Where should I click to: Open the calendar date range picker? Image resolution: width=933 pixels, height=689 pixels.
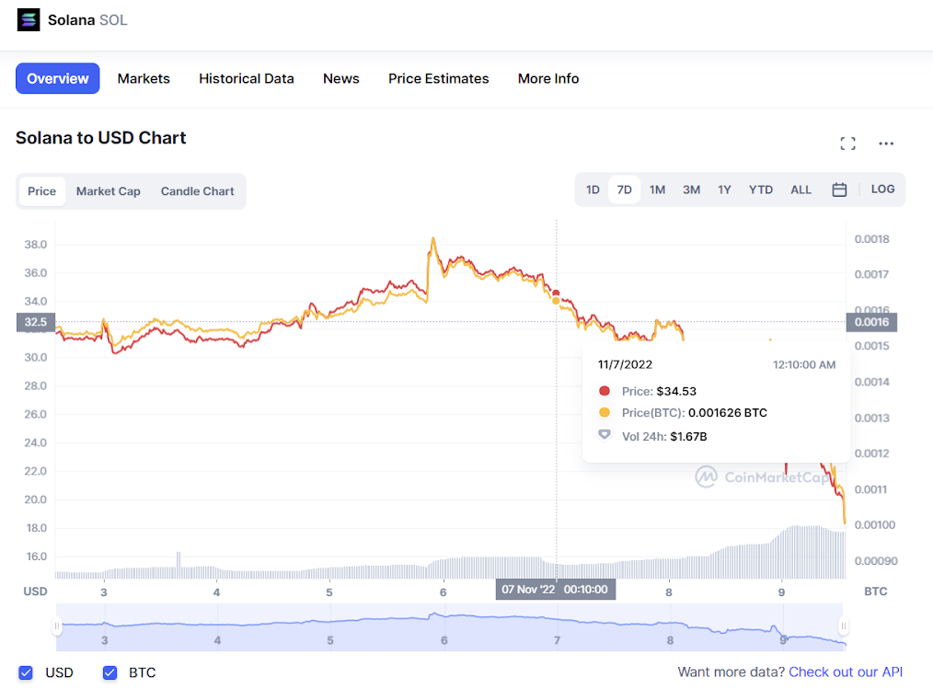point(839,189)
